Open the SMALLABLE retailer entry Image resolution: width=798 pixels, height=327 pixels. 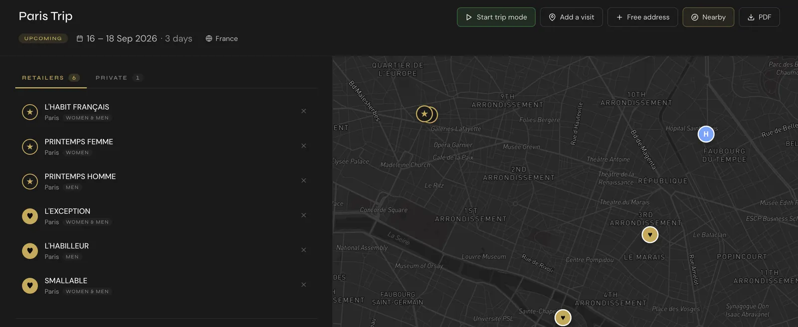point(166,286)
